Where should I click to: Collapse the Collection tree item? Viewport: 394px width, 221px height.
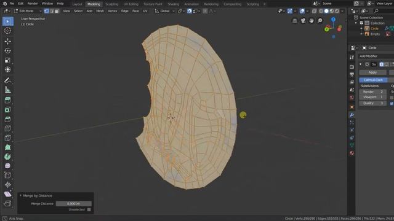(x=356, y=23)
